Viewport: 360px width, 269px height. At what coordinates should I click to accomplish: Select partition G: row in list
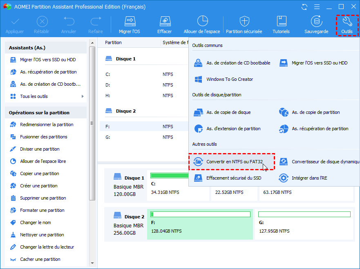144,137
